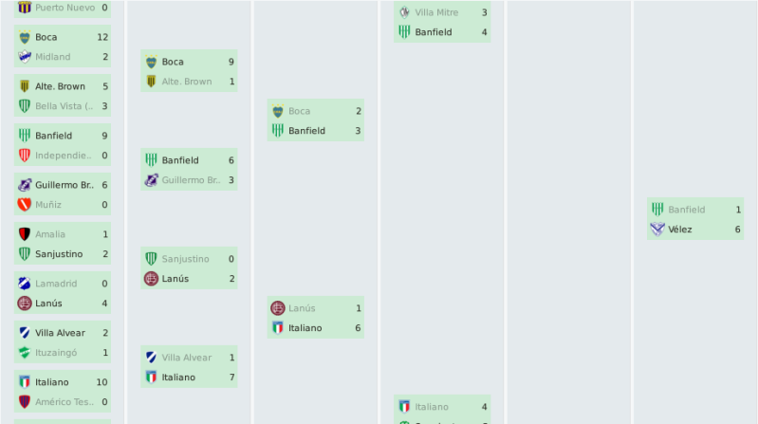Click Boca score 12 against Midland
Viewport: 758px width, 424px height.
pyautogui.click(x=102, y=37)
